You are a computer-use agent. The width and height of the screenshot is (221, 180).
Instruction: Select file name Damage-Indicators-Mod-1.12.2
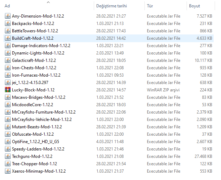tap(41, 46)
